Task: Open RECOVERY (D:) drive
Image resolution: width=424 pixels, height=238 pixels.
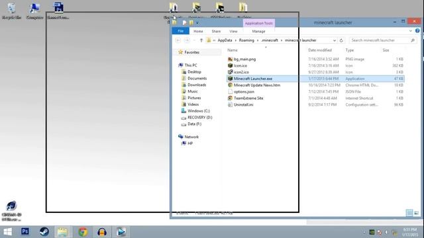Action: 199,118
